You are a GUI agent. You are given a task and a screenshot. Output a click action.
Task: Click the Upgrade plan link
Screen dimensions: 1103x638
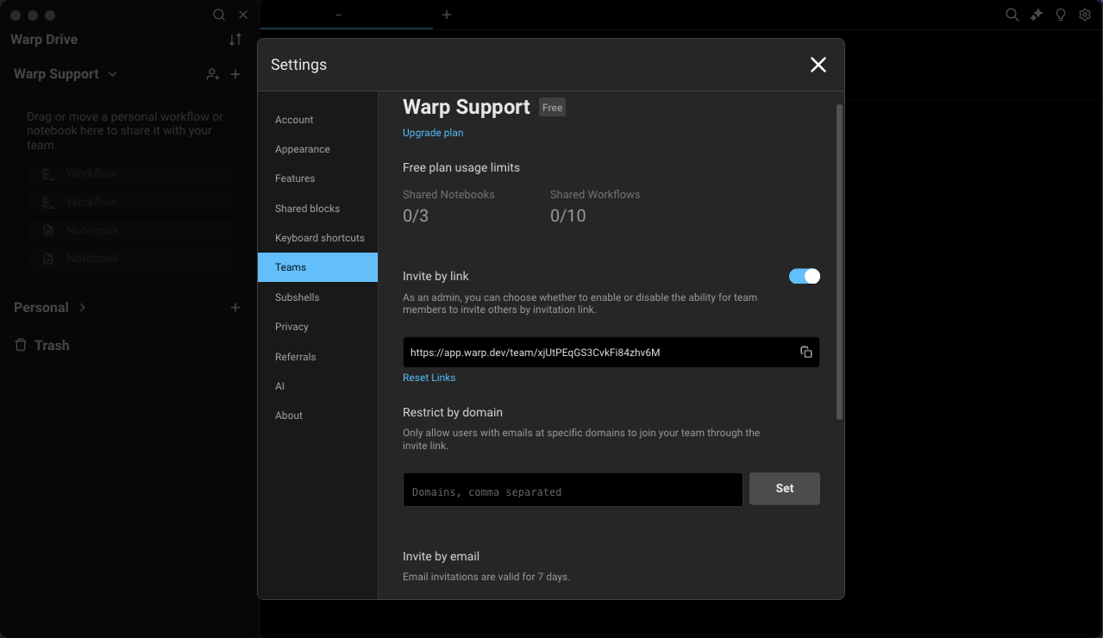coord(433,133)
